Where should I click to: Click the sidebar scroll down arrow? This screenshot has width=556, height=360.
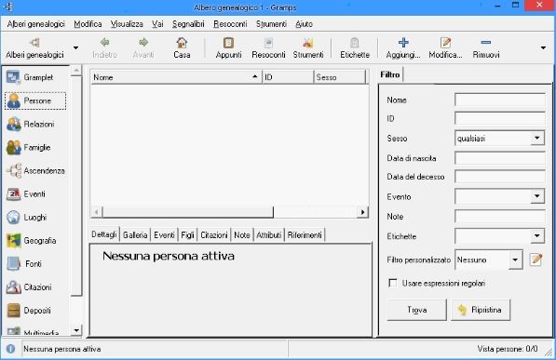click(x=76, y=330)
